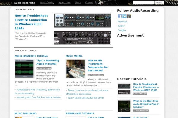Click the Popular Tutorials heading text

25,50
